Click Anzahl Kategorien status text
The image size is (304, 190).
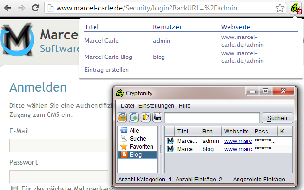point(144,180)
